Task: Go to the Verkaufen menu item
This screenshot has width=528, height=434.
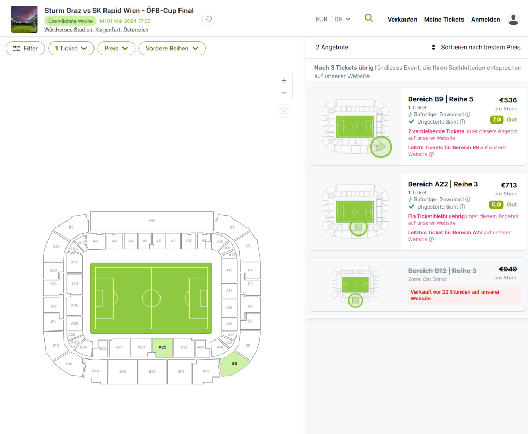Action: (x=402, y=20)
